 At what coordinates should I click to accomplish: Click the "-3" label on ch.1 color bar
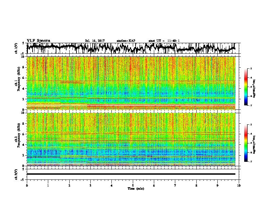coord(251,68)
